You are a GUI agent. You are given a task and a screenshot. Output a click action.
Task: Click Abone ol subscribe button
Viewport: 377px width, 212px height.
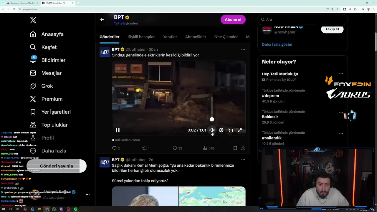pos(233,19)
